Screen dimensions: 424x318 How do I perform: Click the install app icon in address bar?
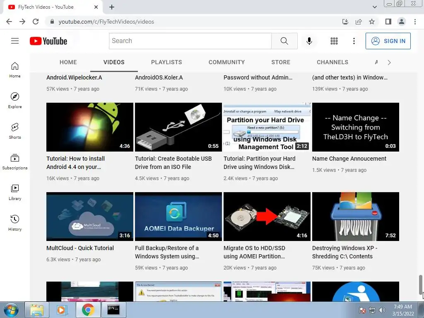click(345, 22)
